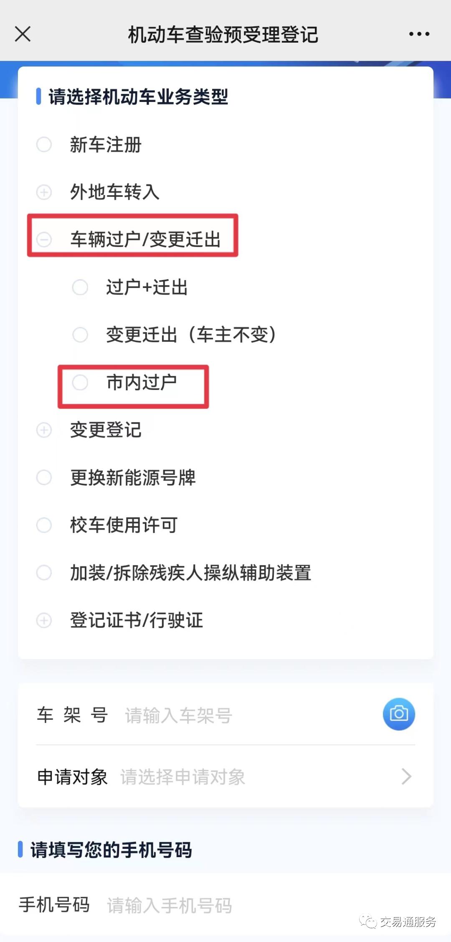Expand the 变更登记 category
Screen dimensions: 451x942
point(43,430)
